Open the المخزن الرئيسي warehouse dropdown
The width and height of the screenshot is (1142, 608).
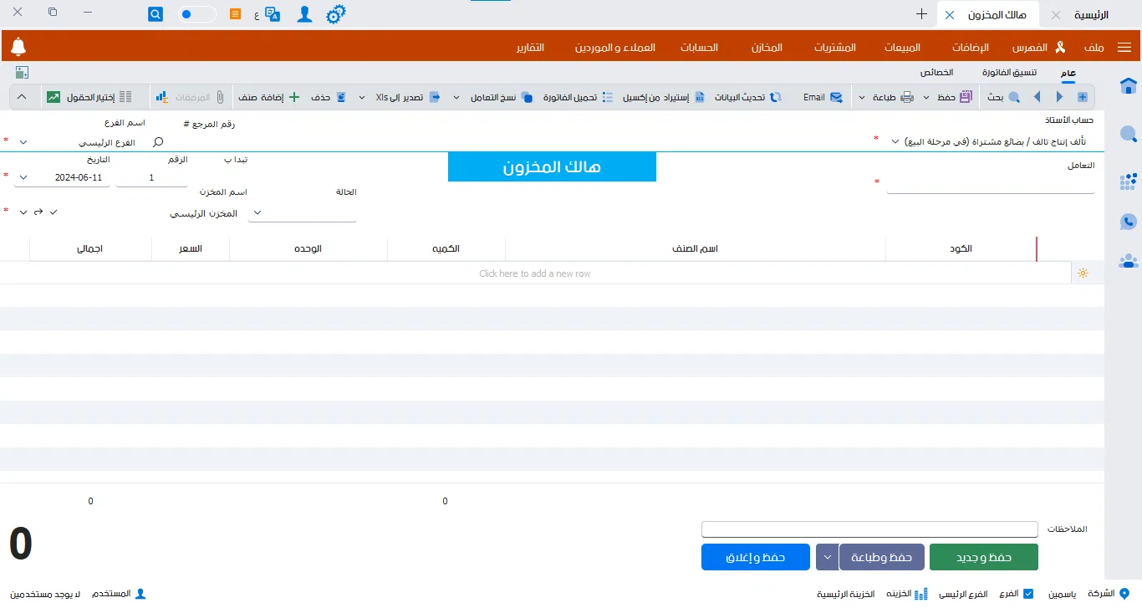(257, 212)
